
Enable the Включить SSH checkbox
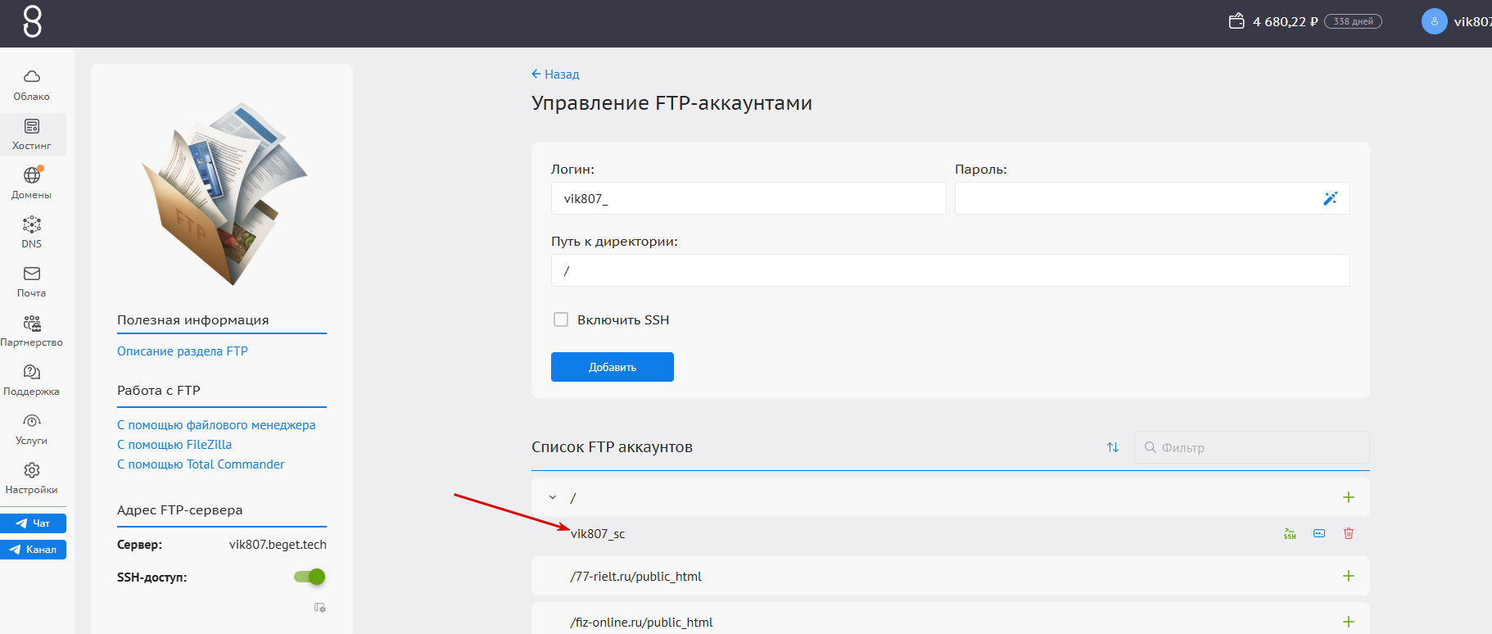coord(561,319)
